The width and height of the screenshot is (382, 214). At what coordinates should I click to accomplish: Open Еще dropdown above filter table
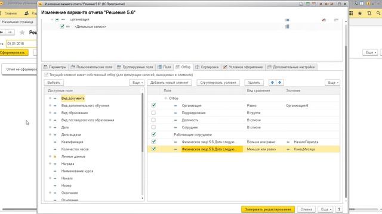click(332, 83)
